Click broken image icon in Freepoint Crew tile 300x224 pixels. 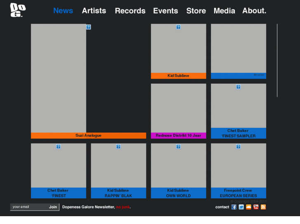(238, 147)
